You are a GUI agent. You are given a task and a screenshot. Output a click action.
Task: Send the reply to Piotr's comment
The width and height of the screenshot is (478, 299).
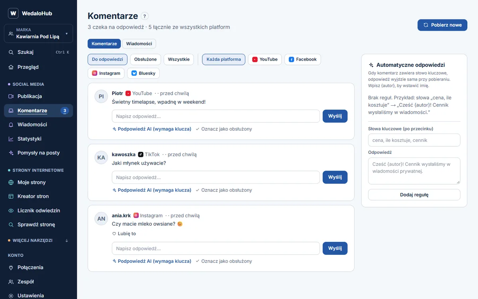click(335, 116)
